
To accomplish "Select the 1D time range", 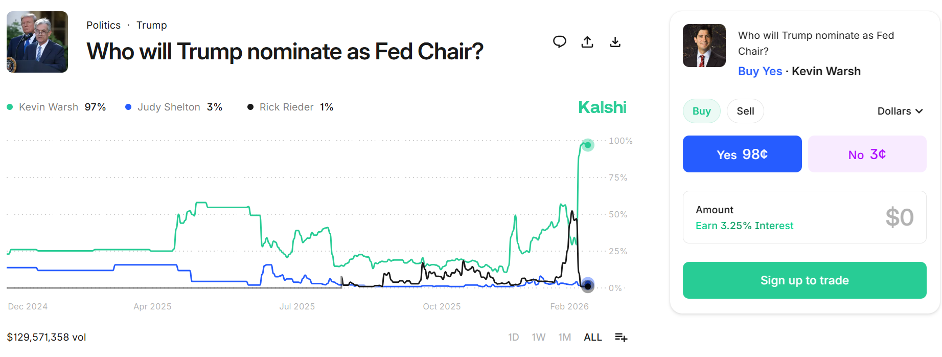I will point(513,337).
